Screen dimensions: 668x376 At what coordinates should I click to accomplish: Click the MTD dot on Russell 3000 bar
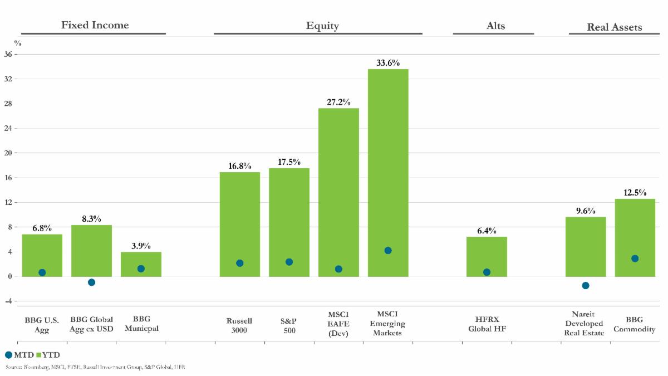click(x=239, y=263)
